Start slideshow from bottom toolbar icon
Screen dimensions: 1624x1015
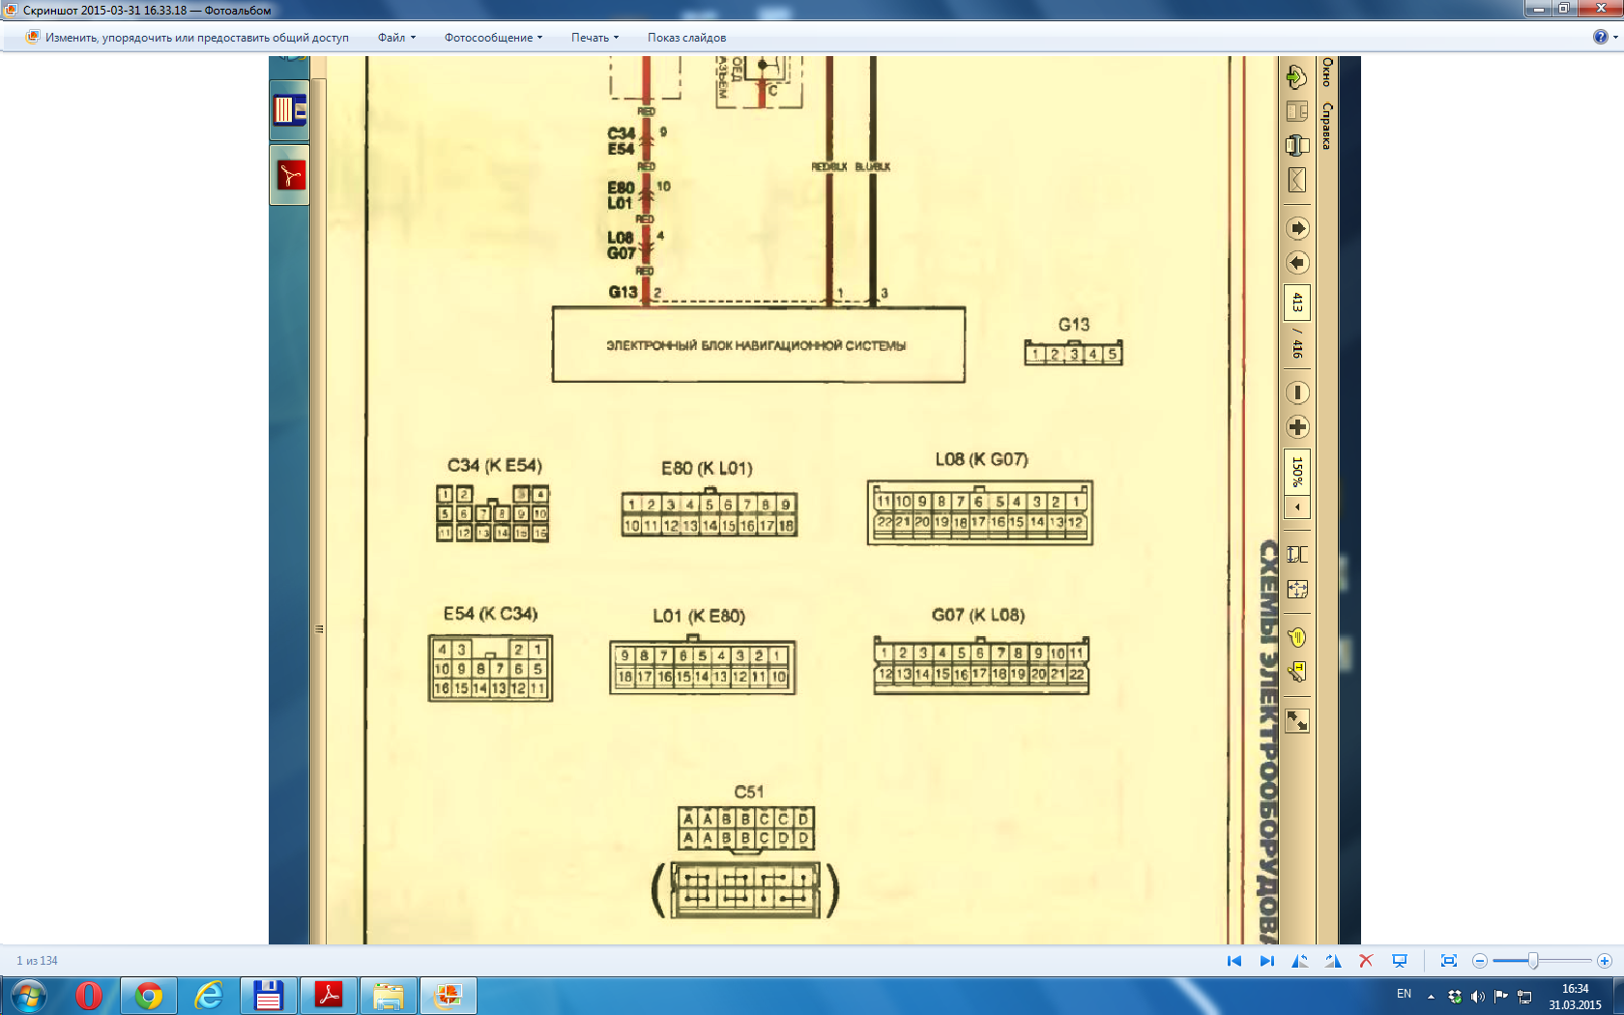coord(1399,961)
